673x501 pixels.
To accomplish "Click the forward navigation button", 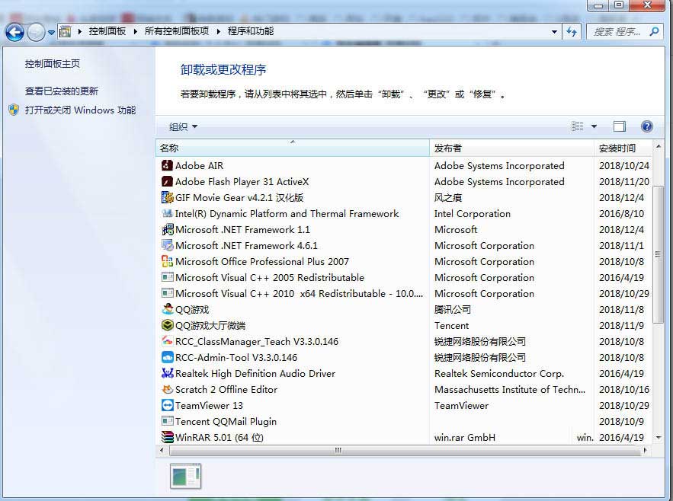I will [36, 32].
